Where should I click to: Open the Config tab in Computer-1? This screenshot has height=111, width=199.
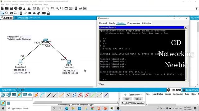[x=112, y=23]
